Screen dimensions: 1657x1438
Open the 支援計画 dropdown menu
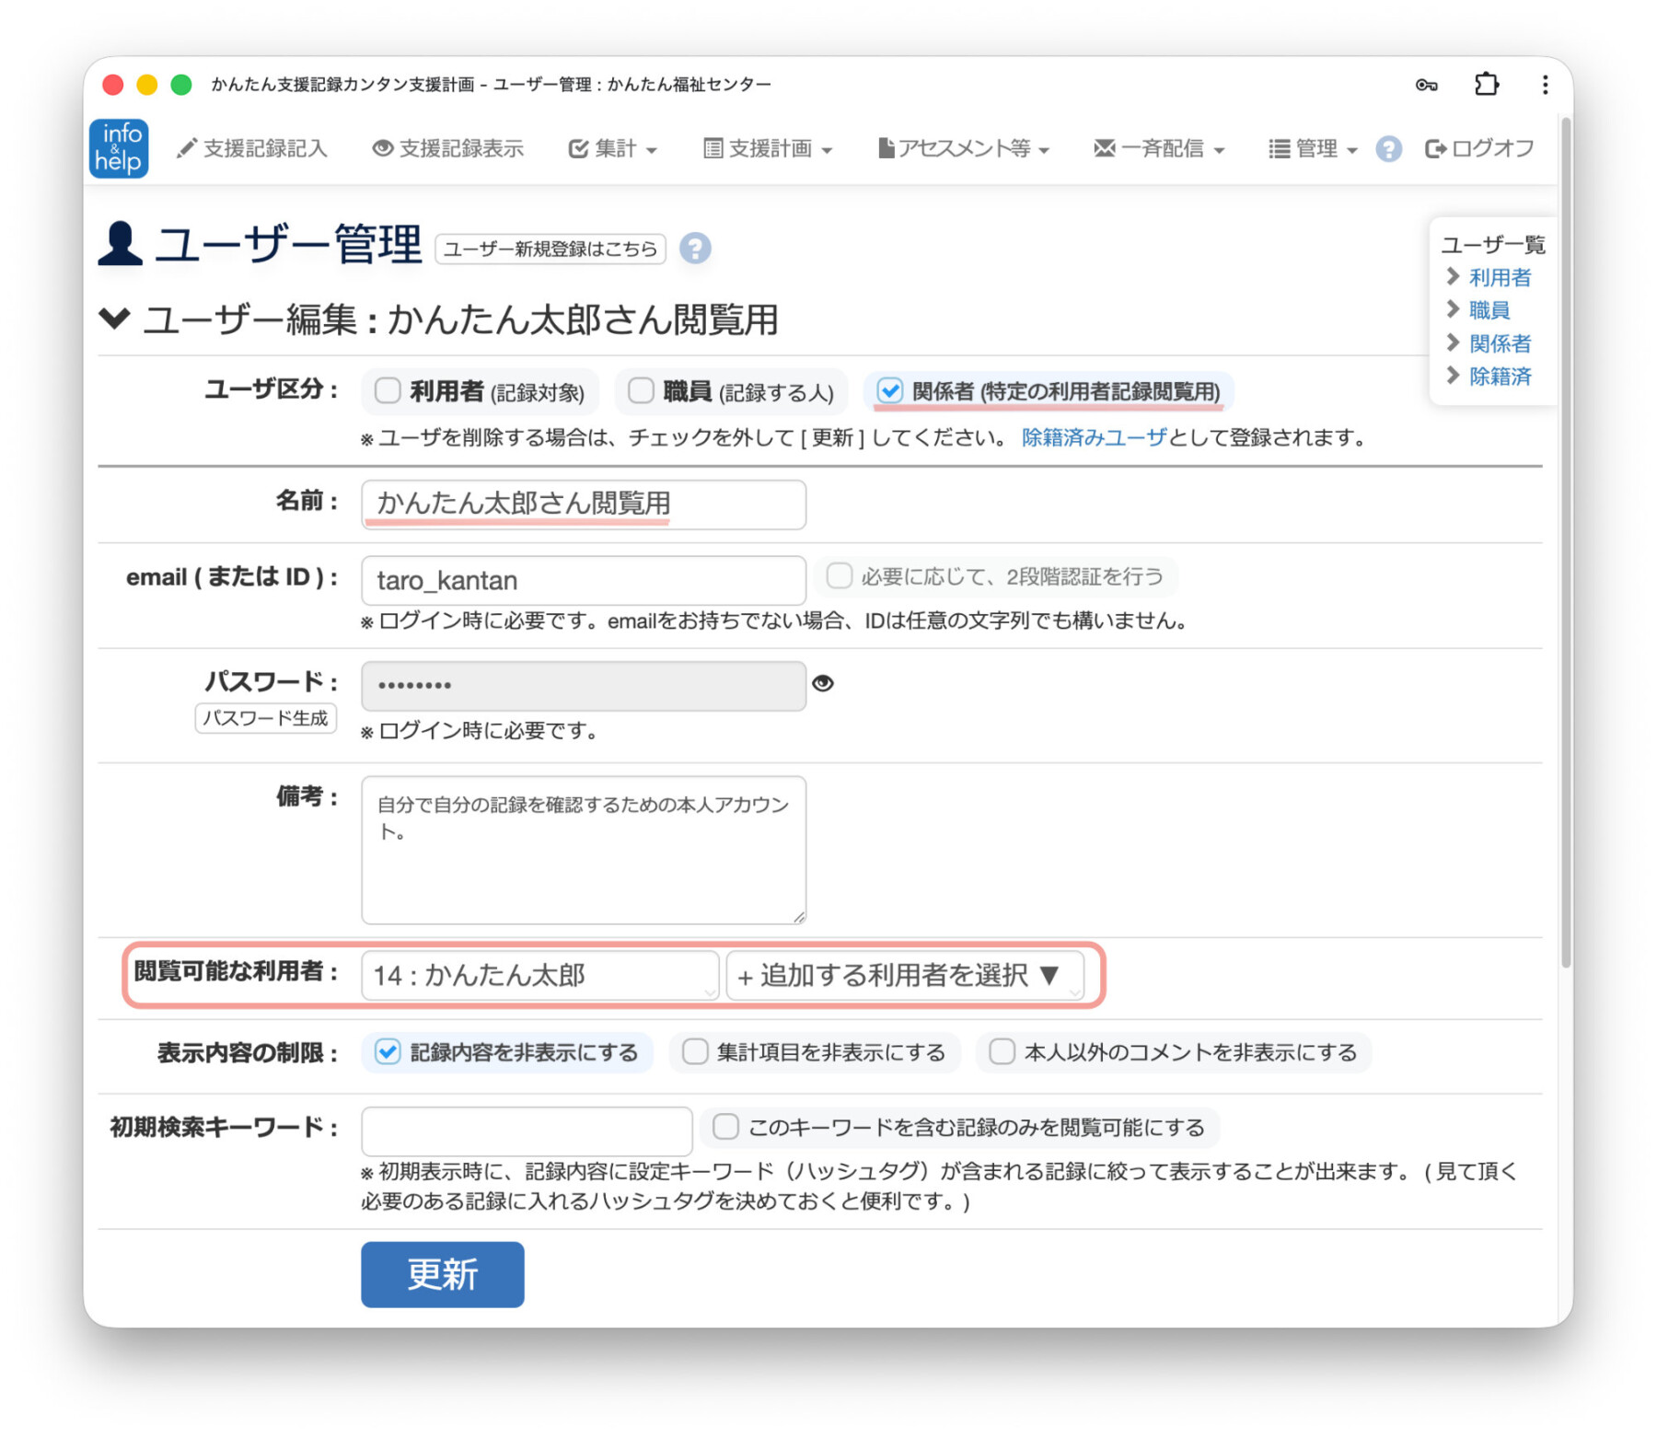point(768,148)
